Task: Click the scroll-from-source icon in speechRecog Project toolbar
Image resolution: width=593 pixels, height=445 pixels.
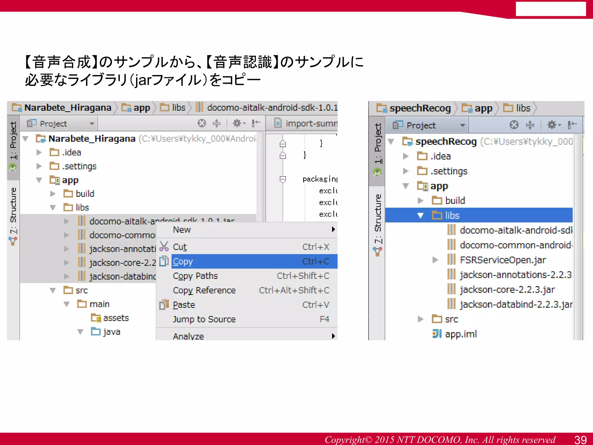Action: click(x=514, y=125)
